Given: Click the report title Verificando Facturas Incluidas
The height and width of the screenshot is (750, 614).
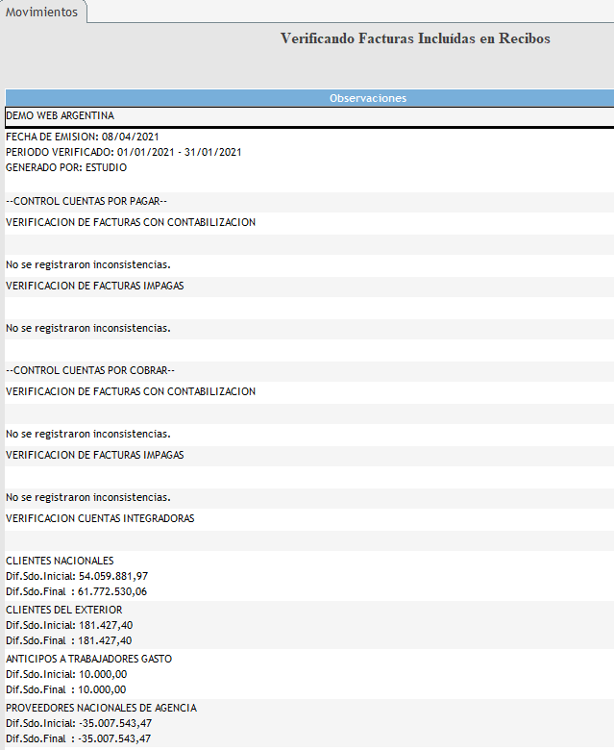Looking at the screenshot, I should [415, 38].
